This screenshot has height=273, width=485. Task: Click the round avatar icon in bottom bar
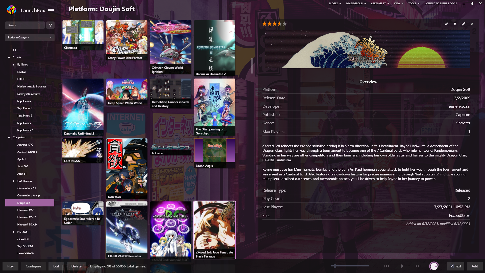tap(434, 266)
